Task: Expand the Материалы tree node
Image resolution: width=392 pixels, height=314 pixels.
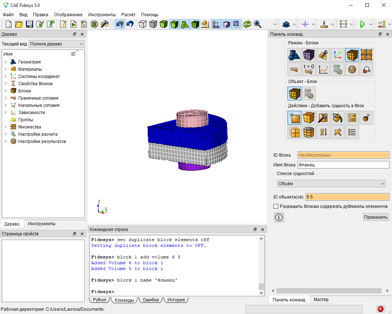Action: 5,69
